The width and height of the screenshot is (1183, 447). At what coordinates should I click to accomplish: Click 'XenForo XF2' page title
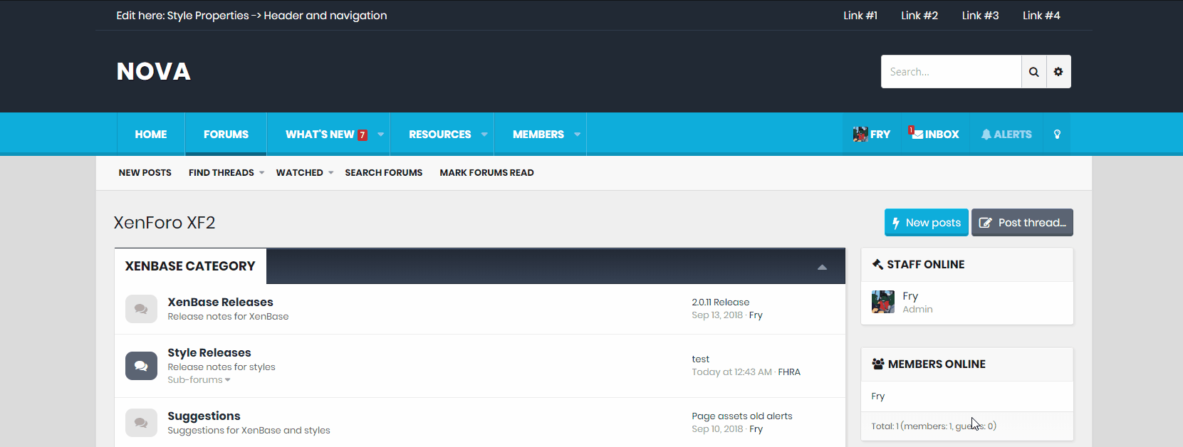pyautogui.click(x=164, y=222)
